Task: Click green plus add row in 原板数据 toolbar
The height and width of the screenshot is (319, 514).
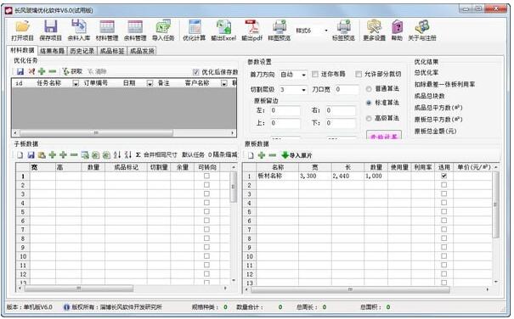Action: click(262, 155)
